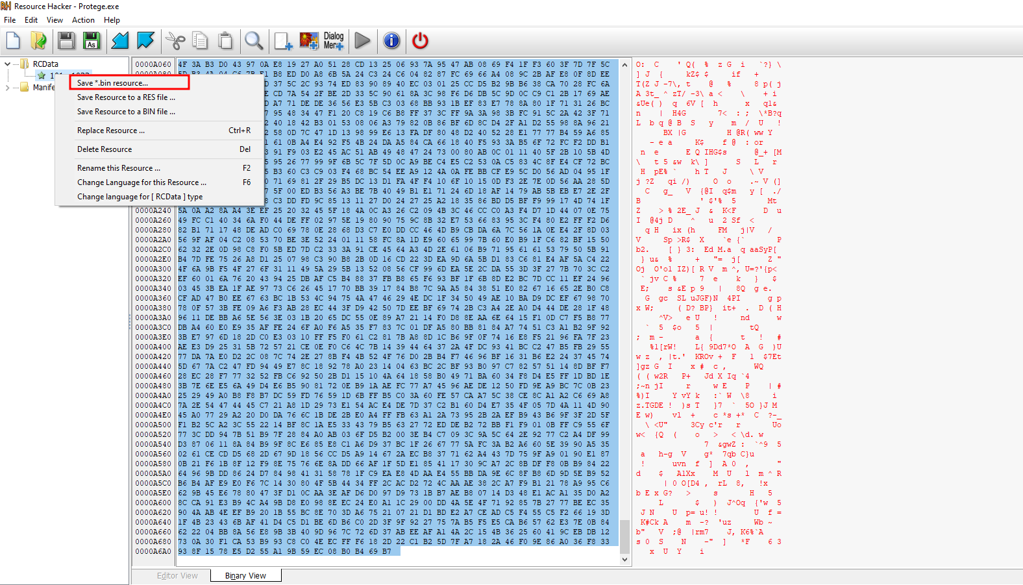
Task: Open the View menu
Action: tap(55, 20)
